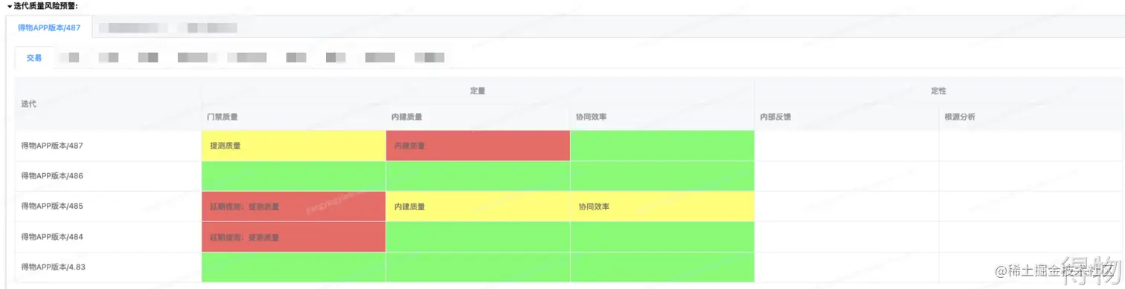The height and width of the screenshot is (289, 1125).
Task: Select the 得物APP版本/487 table row label
Action: pos(51,146)
